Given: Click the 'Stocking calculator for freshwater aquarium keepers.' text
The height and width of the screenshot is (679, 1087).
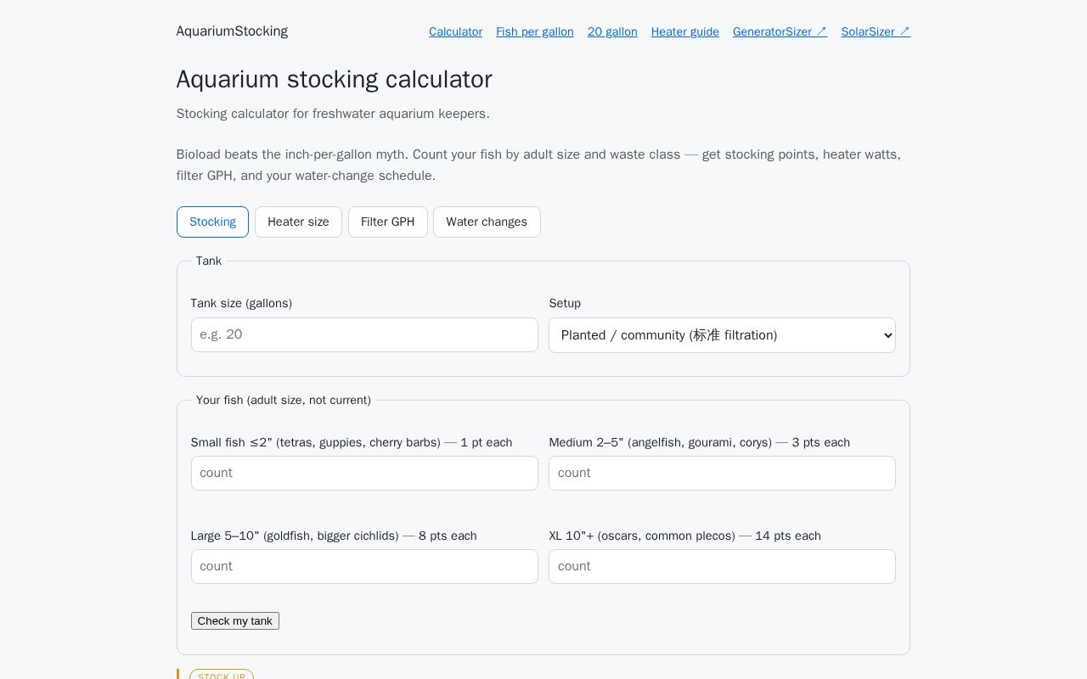Looking at the screenshot, I should (333, 114).
